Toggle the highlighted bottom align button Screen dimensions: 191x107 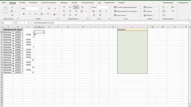[x=76, y=7]
